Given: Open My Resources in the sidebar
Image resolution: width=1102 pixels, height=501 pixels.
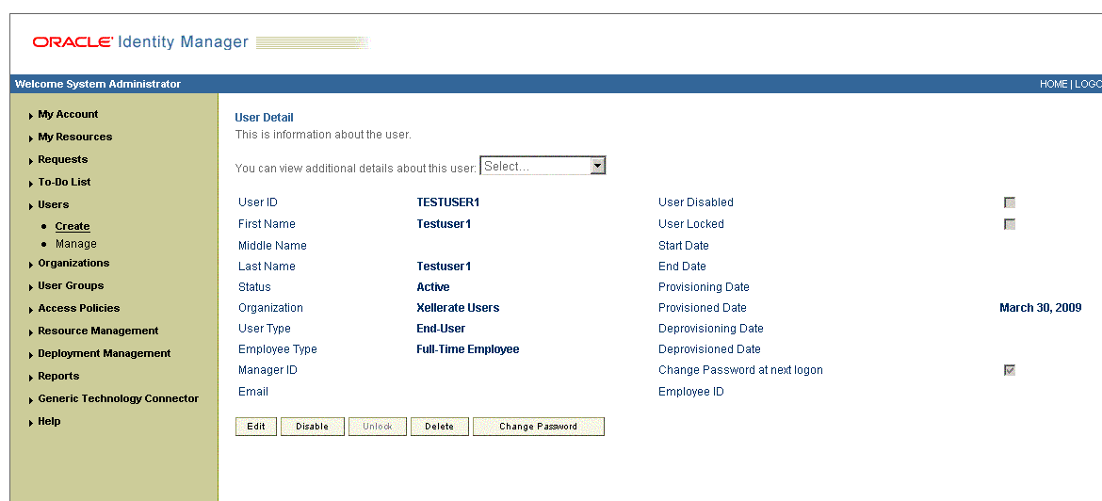Looking at the screenshot, I should point(75,137).
